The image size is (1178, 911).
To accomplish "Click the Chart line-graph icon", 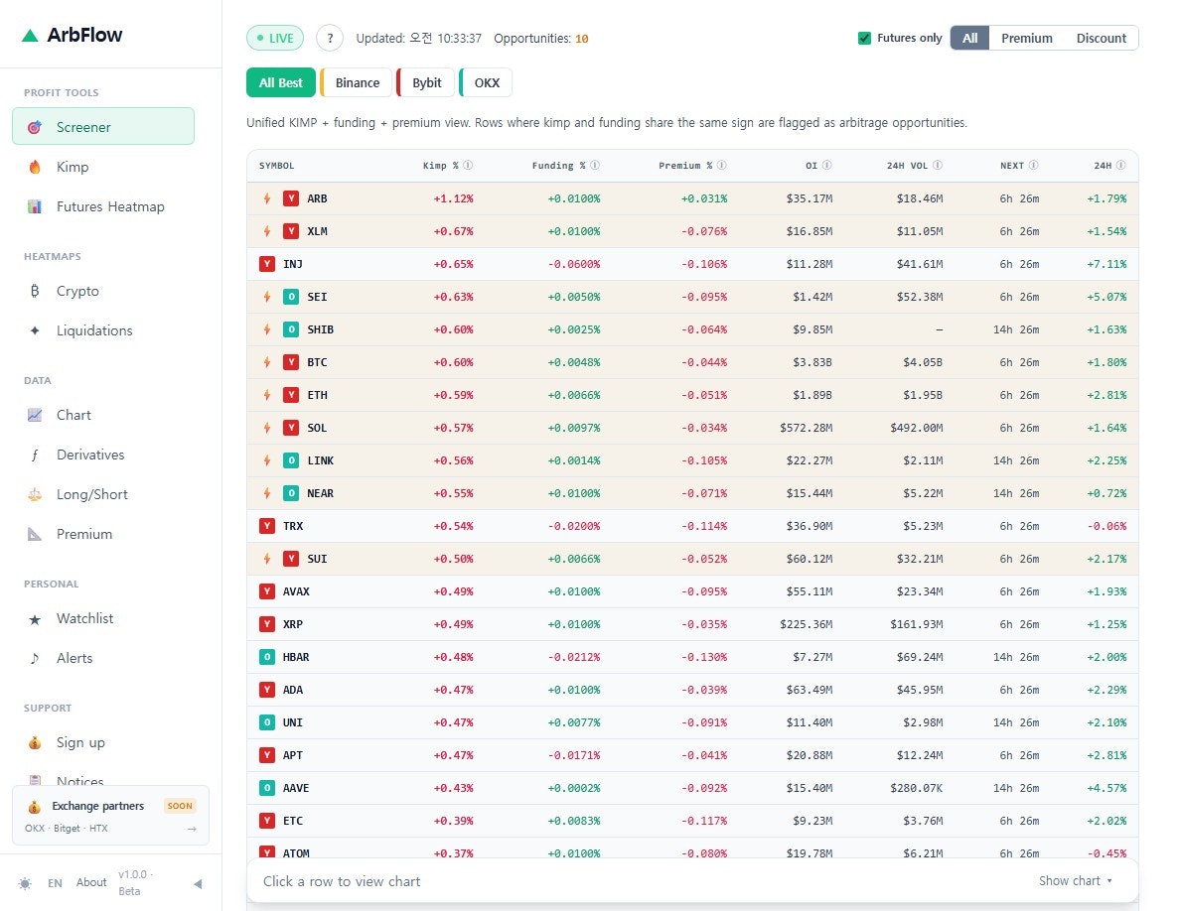I will click(35, 415).
